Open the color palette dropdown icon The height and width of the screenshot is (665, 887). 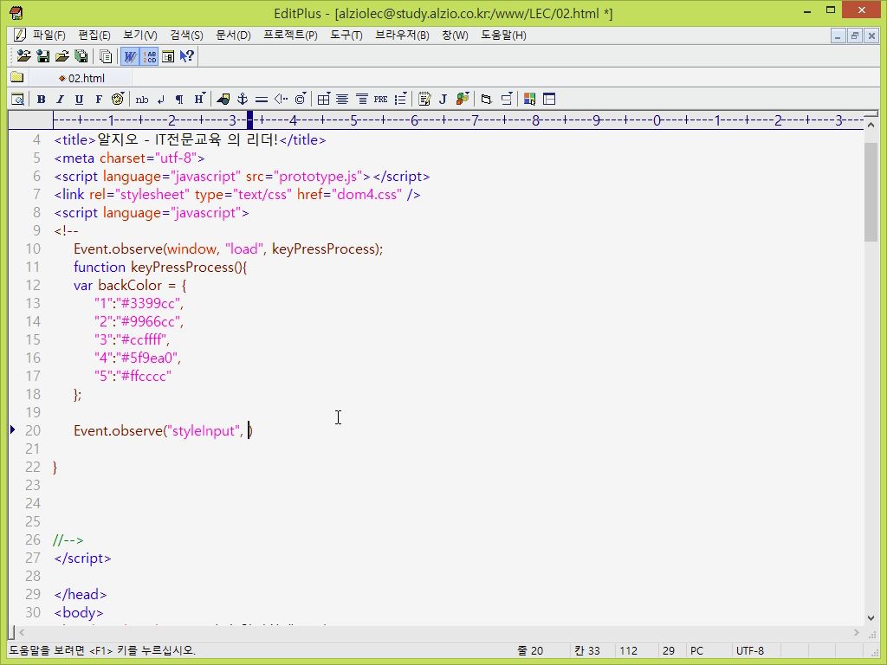[x=118, y=99]
